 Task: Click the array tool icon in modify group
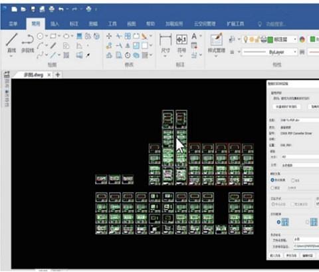pos(128,36)
